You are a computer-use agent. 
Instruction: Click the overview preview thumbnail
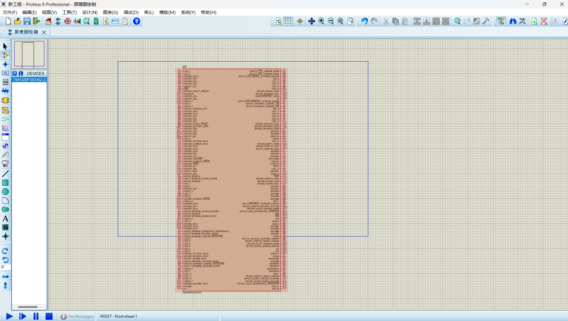coord(29,54)
